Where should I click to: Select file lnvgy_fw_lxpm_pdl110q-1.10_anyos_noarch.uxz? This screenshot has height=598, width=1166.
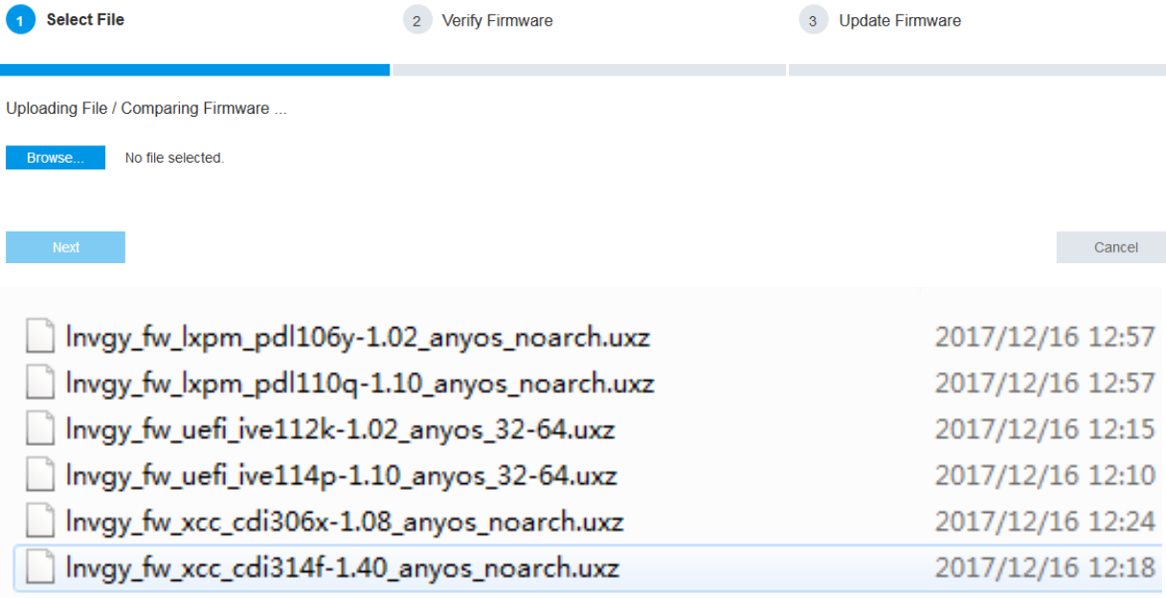click(x=360, y=384)
